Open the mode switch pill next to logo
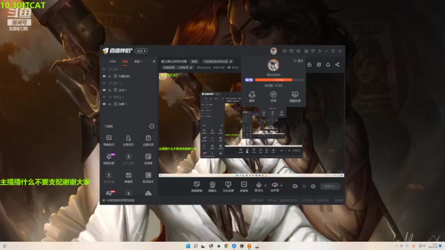 pos(141,51)
